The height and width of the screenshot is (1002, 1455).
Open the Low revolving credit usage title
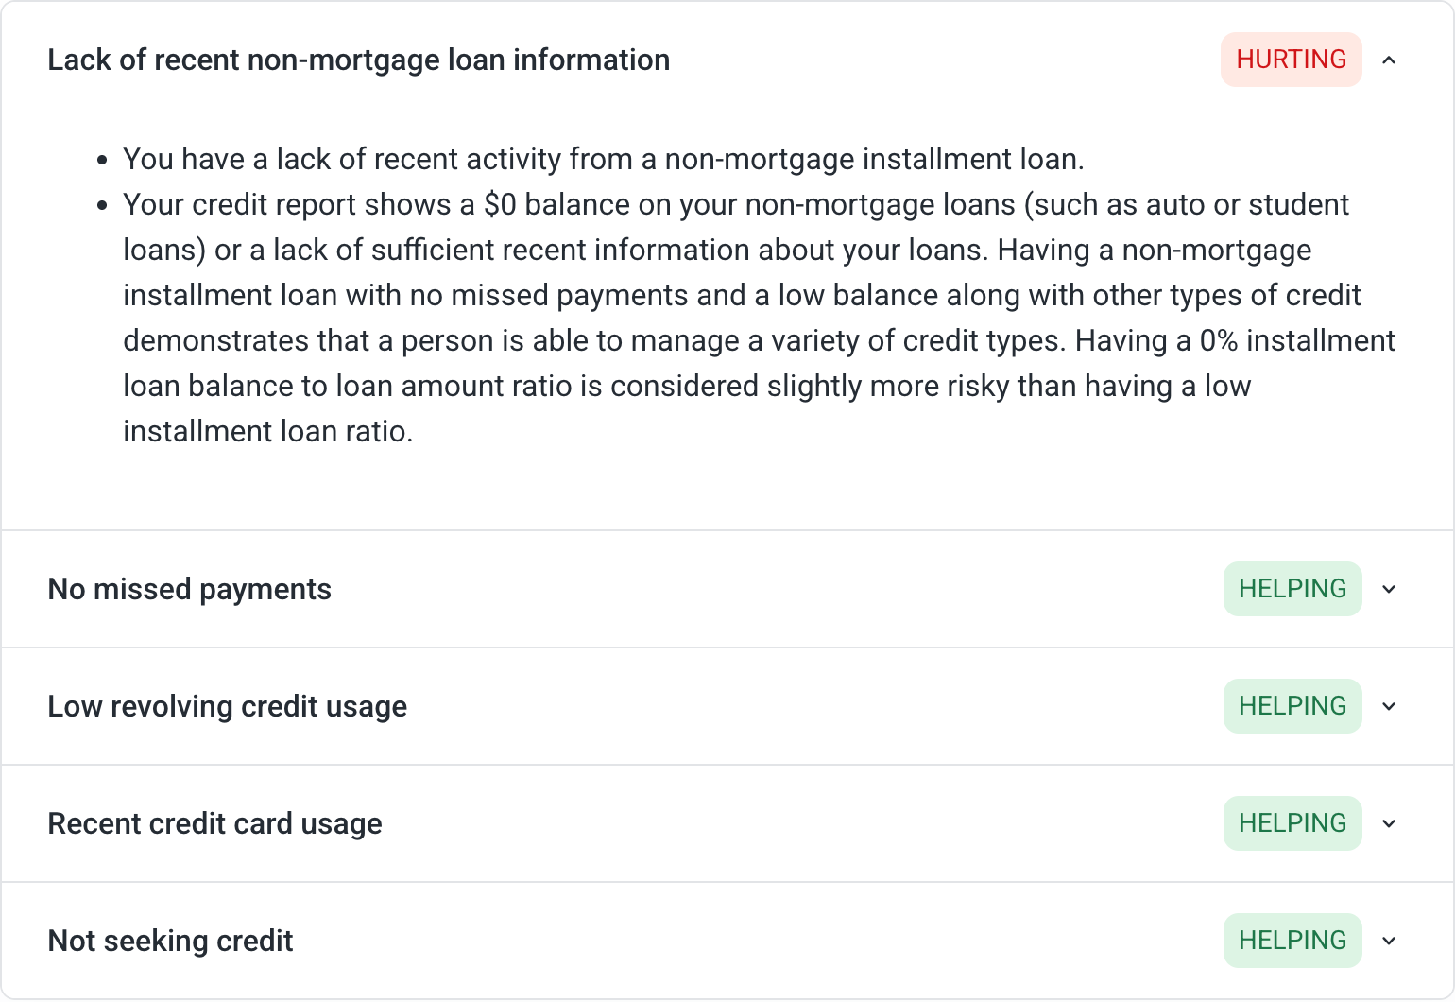(x=227, y=706)
